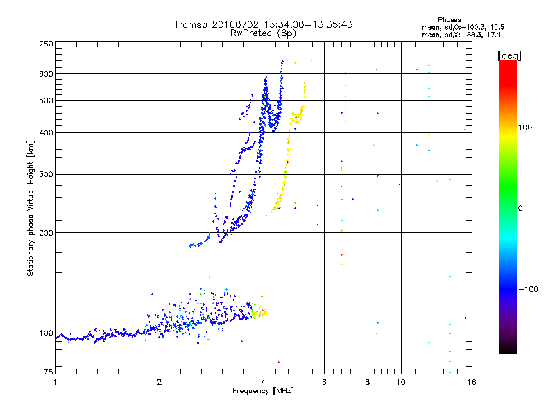The height and width of the screenshot is (416, 555).
Task: Click the colorbar tick label '100'
Action: coord(525,128)
